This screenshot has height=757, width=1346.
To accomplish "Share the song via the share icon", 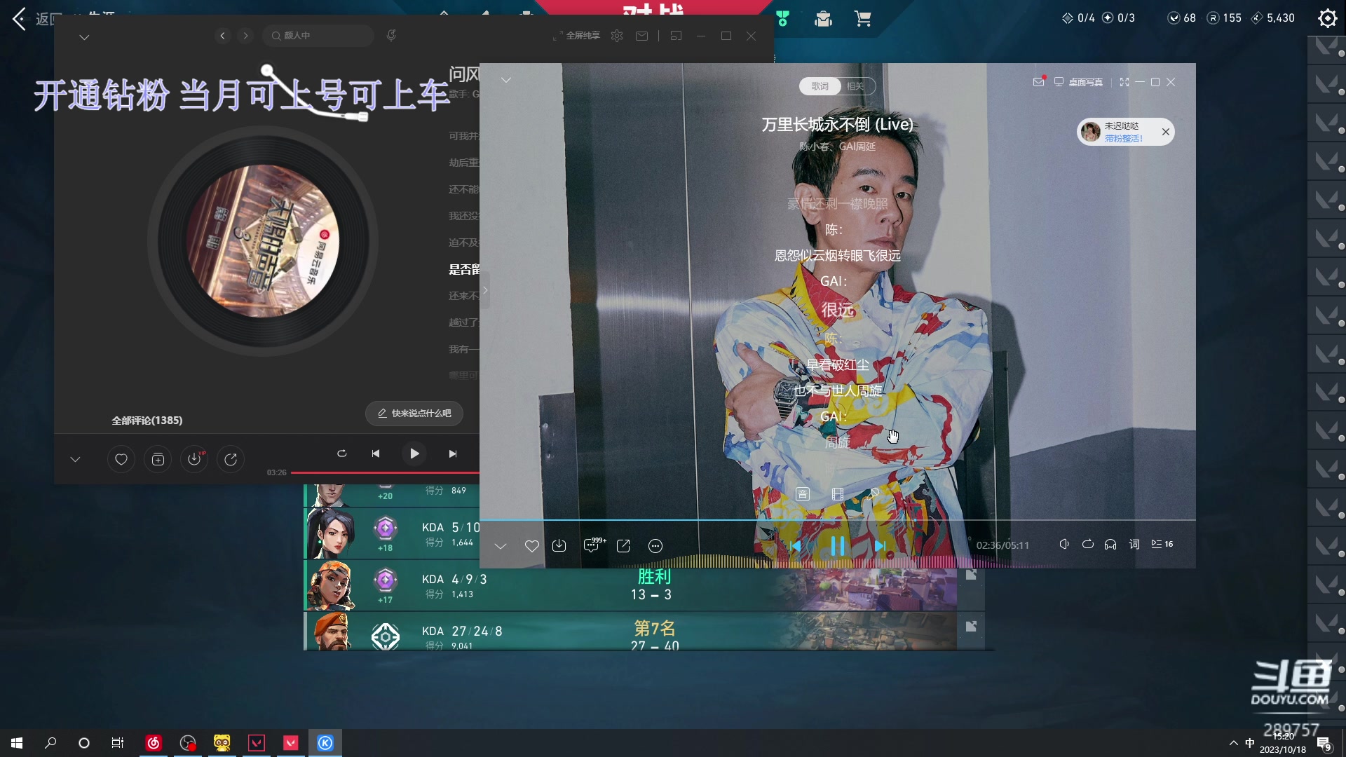I will [x=623, y=545].
